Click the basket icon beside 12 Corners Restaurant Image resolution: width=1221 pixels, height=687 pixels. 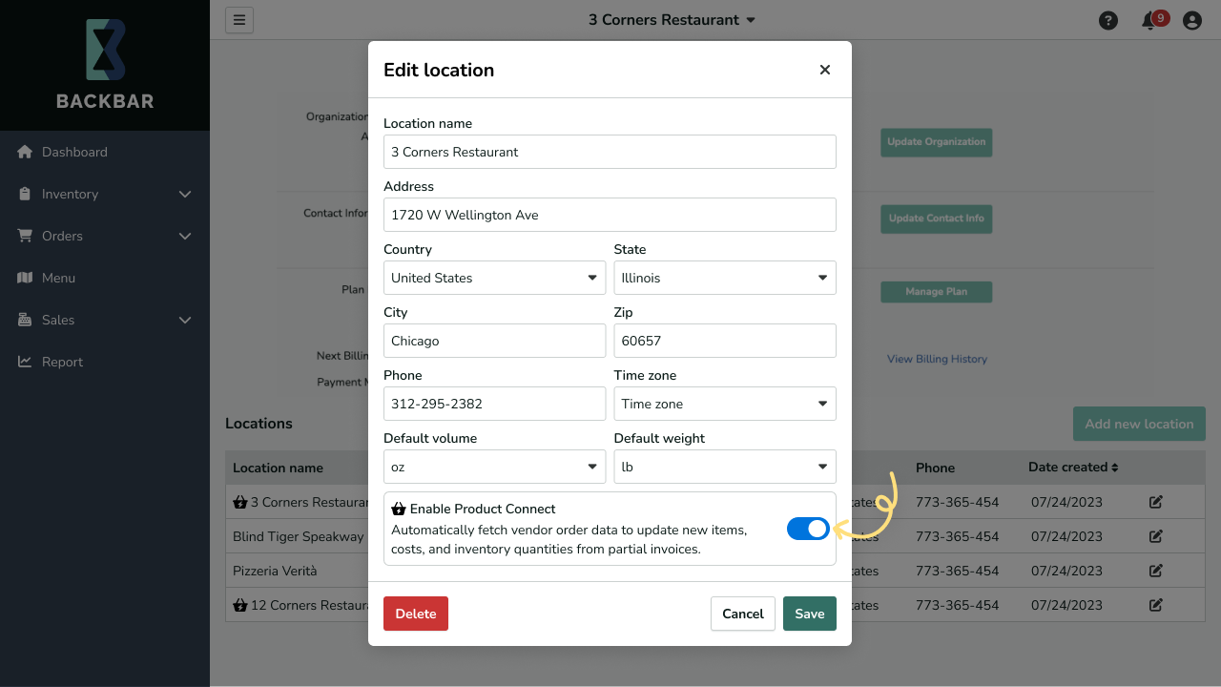click(240, 605)
